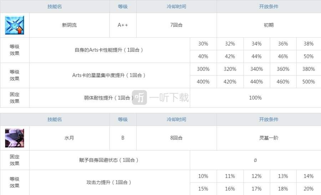Select 等级效果 label beside Arts卡性能提升 row
Viewport: 321px width, 195px height.
(15, 50)
